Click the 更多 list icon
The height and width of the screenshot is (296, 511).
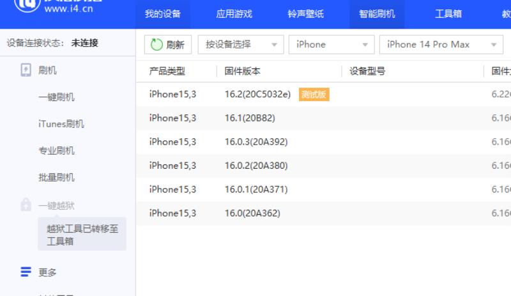pos(26,272)
